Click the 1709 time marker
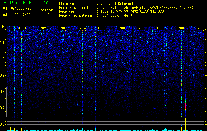 point(180,28)
